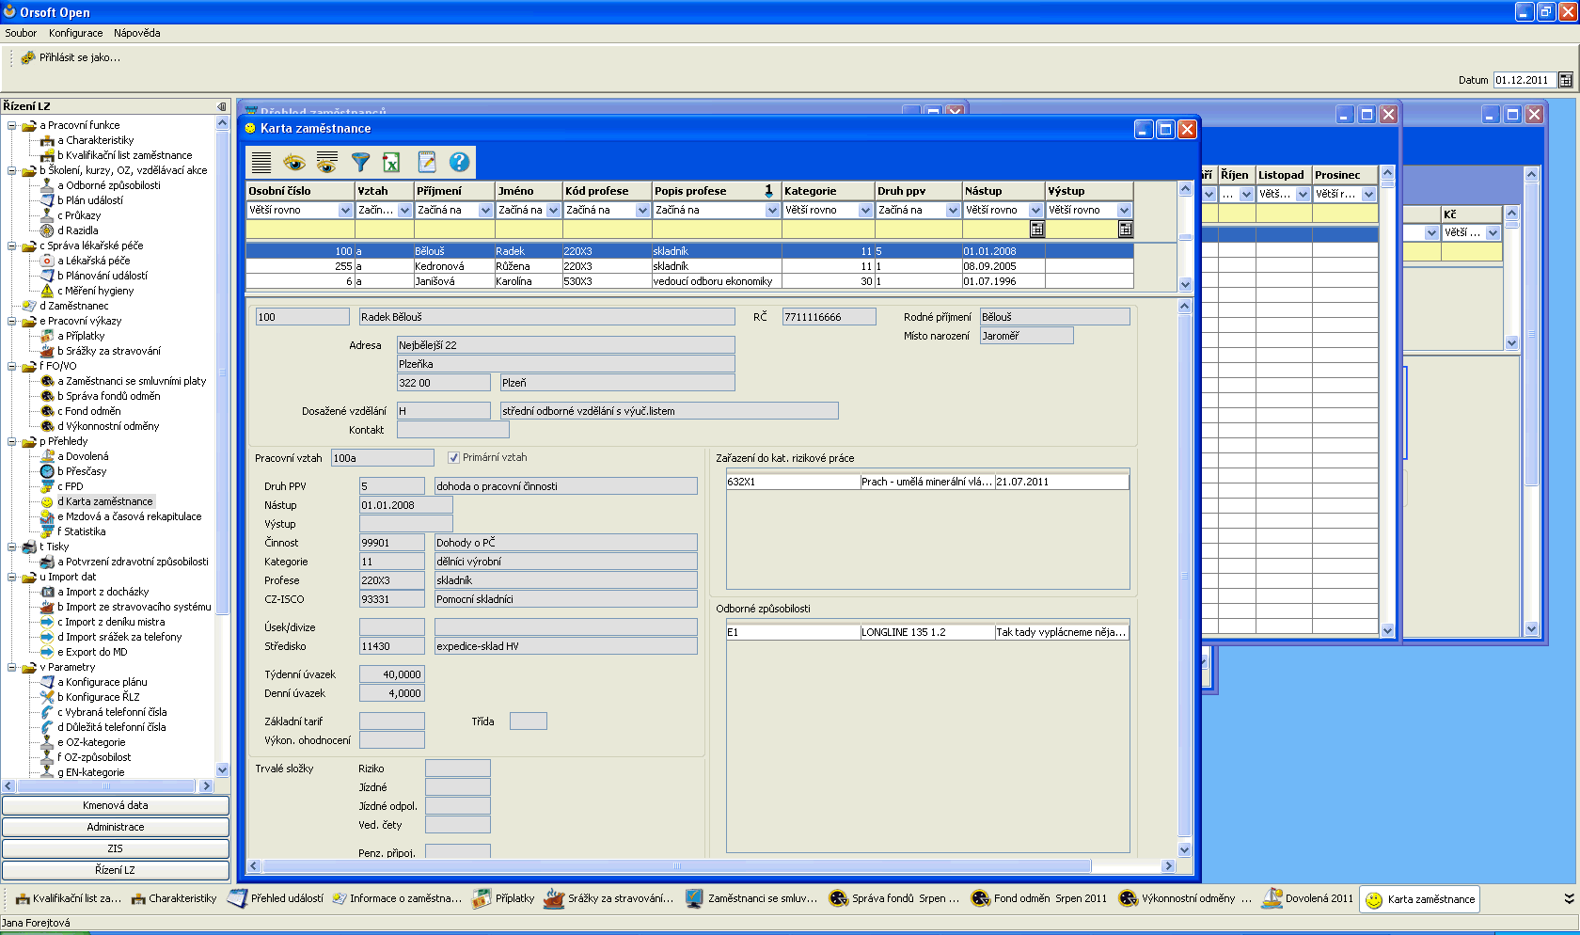This screenshot has height=935, width=1580.
Task: Collapse the v Parametry tree folder
Action: pyautogui.click(x=12, y=667)
